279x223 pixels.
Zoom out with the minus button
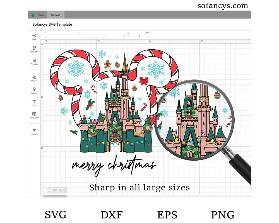49,190
